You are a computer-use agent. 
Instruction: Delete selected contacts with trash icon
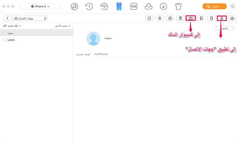(x=180, y=18)
